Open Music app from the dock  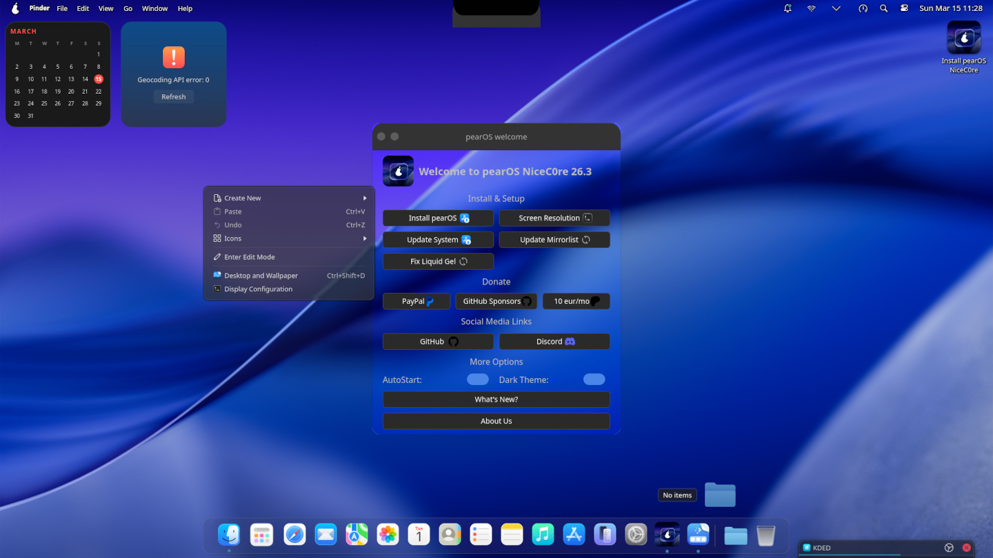[x=543, y=535]
